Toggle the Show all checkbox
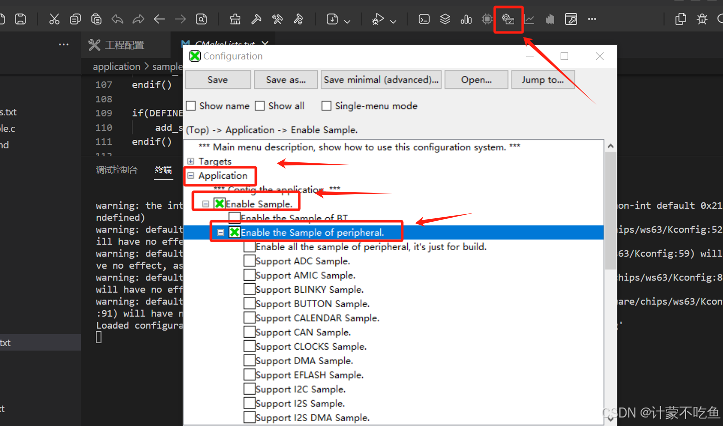This screenshot has width=723, height=426. click(x=260, y=106)
